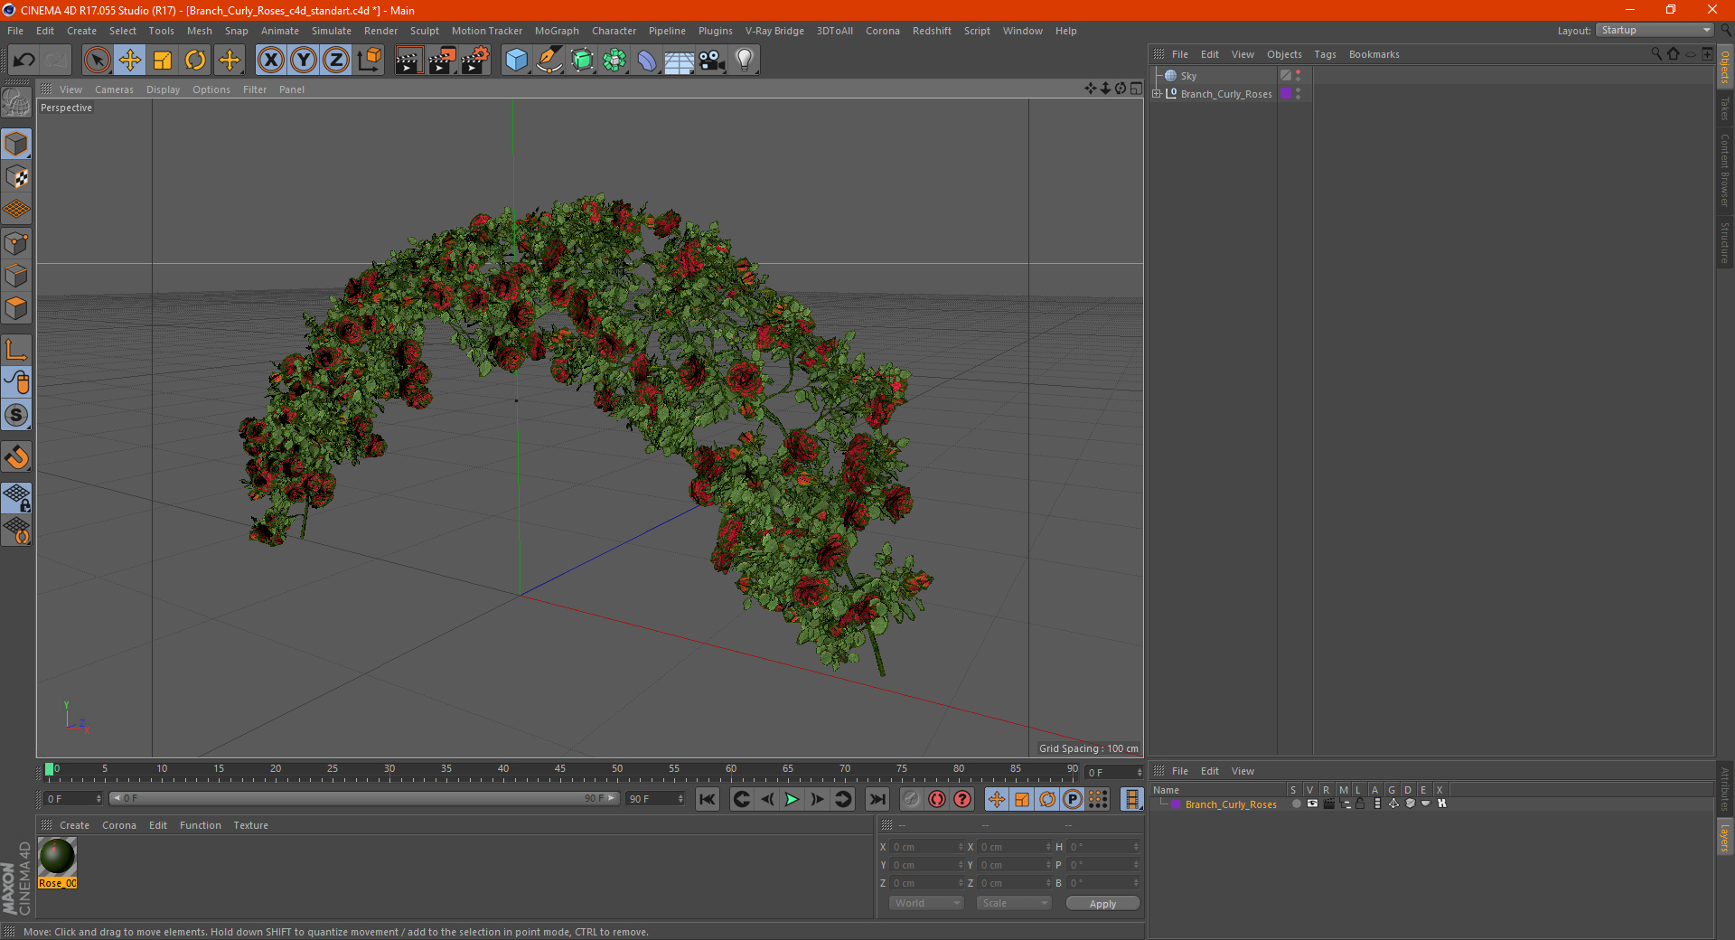Click the Make Editable icon

16,103
